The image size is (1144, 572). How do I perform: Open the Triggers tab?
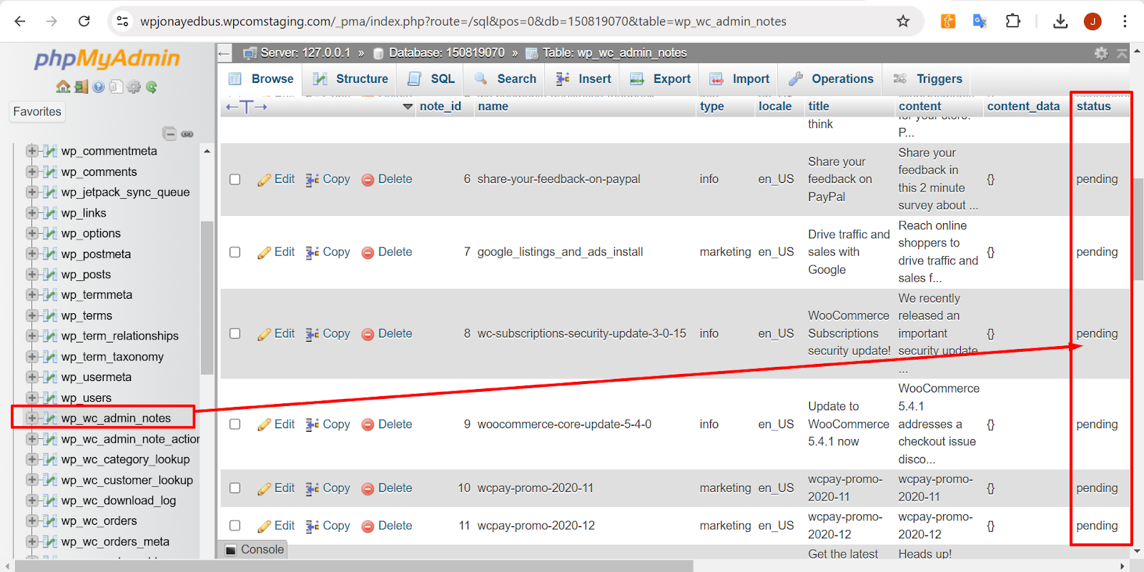point(928,79)
